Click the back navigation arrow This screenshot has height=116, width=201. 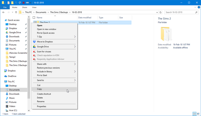tap(3, 12)
